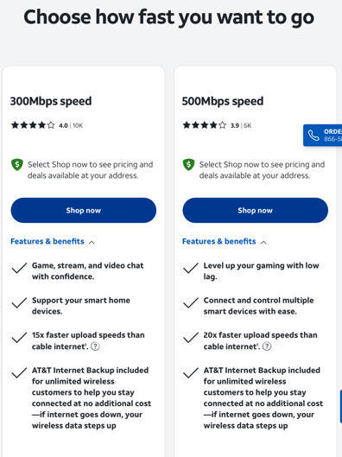Click help icon next to 15x faster upload
Image resolution: width=342 pixels, height=457 pixels.
95,346
